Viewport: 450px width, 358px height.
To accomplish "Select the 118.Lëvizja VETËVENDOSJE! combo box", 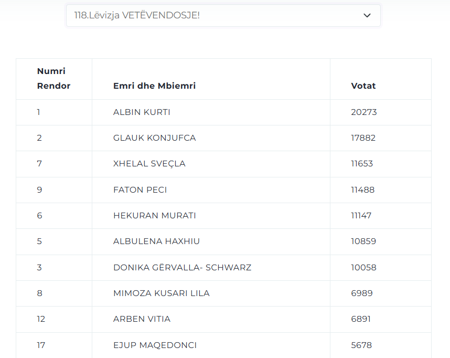I will (223, 16).
